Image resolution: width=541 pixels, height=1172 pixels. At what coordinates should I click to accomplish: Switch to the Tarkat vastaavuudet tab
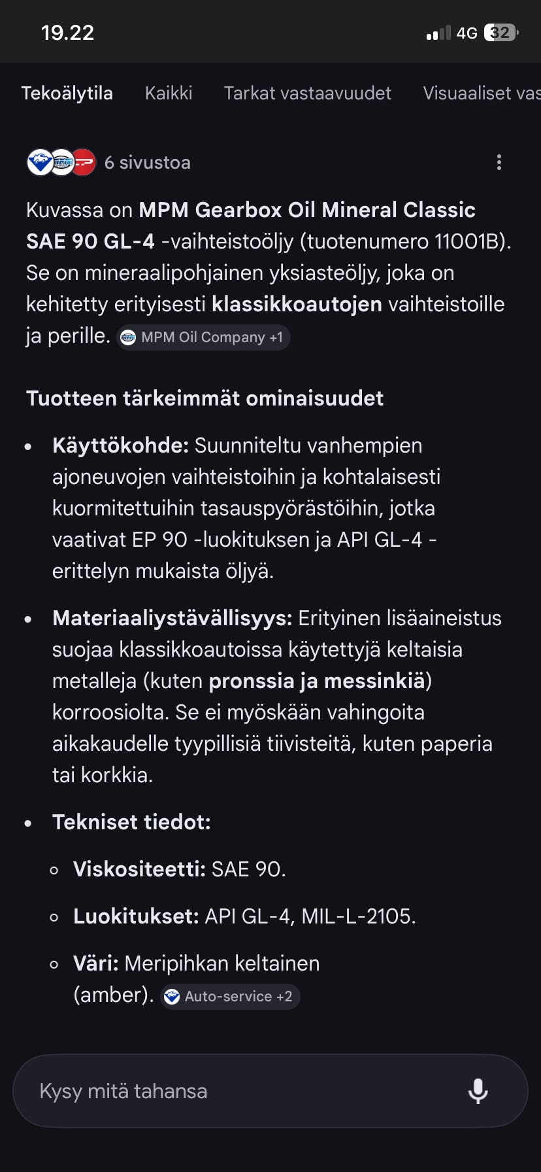[x=307, y=93]
